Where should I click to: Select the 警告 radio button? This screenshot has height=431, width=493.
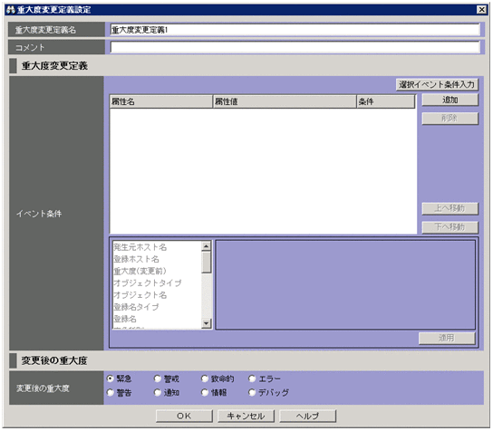110,393
